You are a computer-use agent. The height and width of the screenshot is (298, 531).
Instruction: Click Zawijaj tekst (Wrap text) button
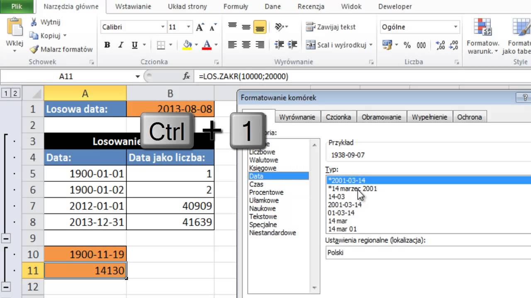pyautogui.click(x=331, y=27)
